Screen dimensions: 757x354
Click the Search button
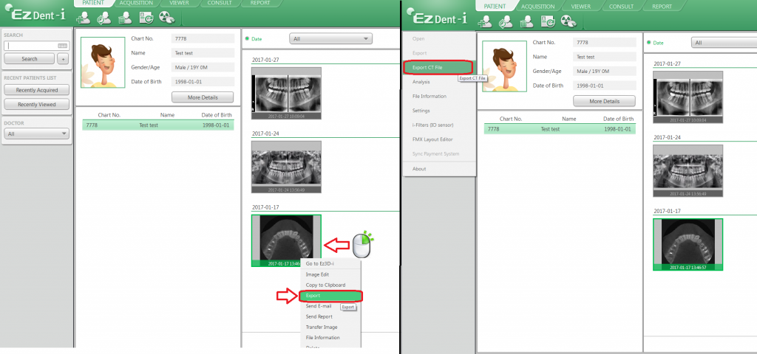(x=30, y=59)
